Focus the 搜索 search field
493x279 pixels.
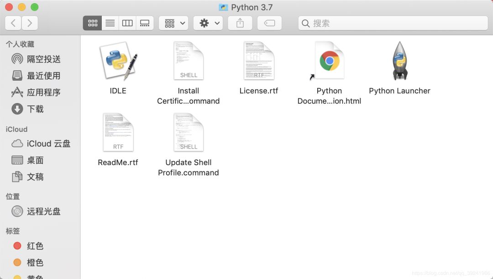tap(393, 23)
